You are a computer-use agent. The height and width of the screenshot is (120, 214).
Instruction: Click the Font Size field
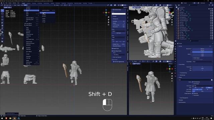pos(119,21)
